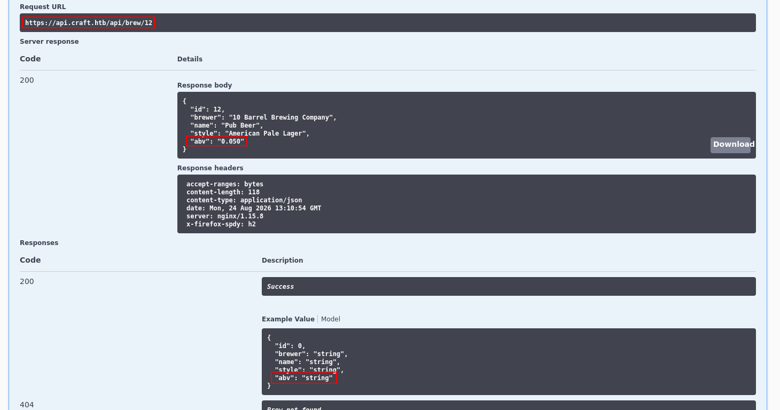Click the date header line
Image resolution: width=780 pixels, height=410 pixels.
click(x=254, y=208)
